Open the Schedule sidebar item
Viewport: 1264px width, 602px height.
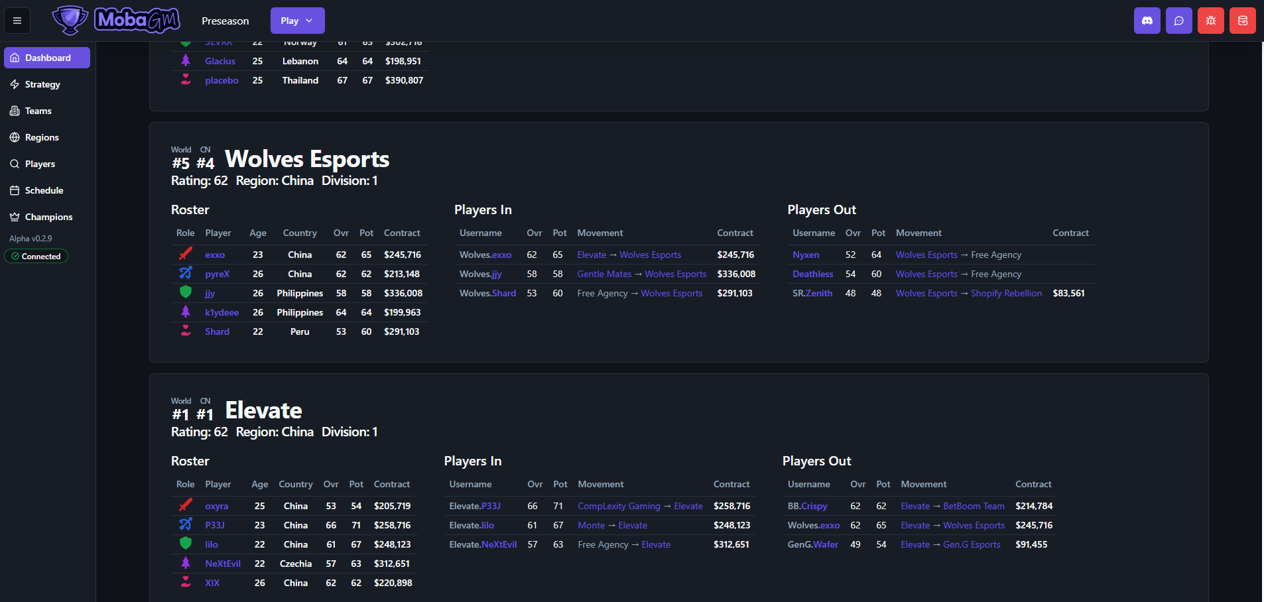(44, 190)
